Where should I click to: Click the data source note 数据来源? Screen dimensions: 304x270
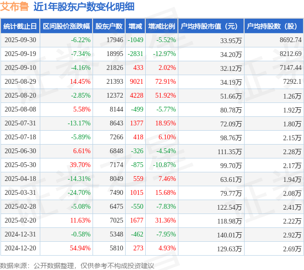pyautogui.click(x=77, y=266)
